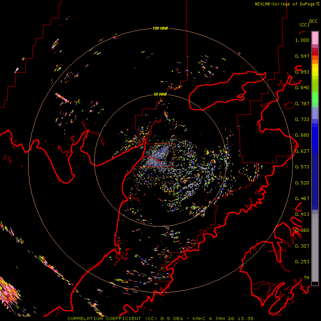
Task: Click the 1.000 scale value
Action: click(x=302, y=40)
